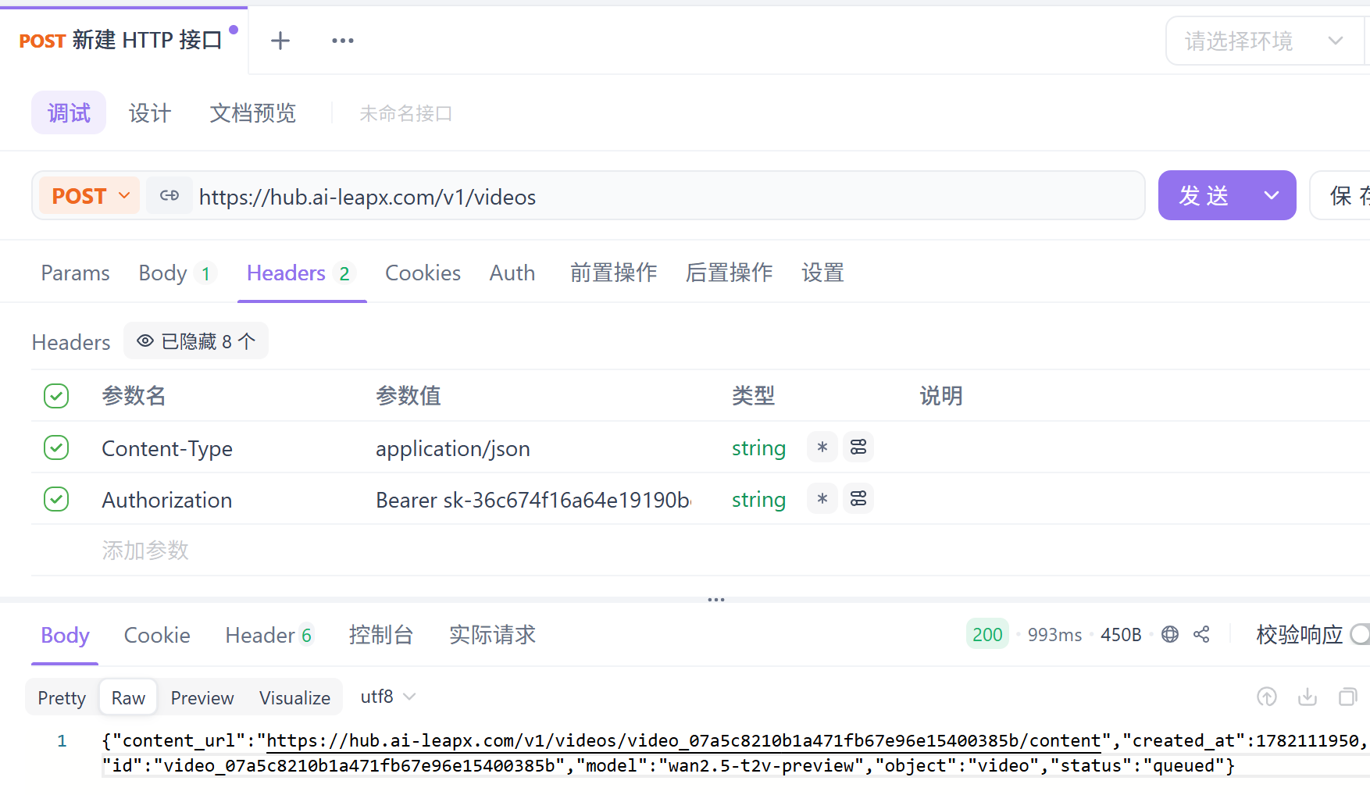This screenshot has width=1370, height=795.
Task: Uncheck the Authorization header checkbox
Action: pyautogui.click(x=56, y=499)
